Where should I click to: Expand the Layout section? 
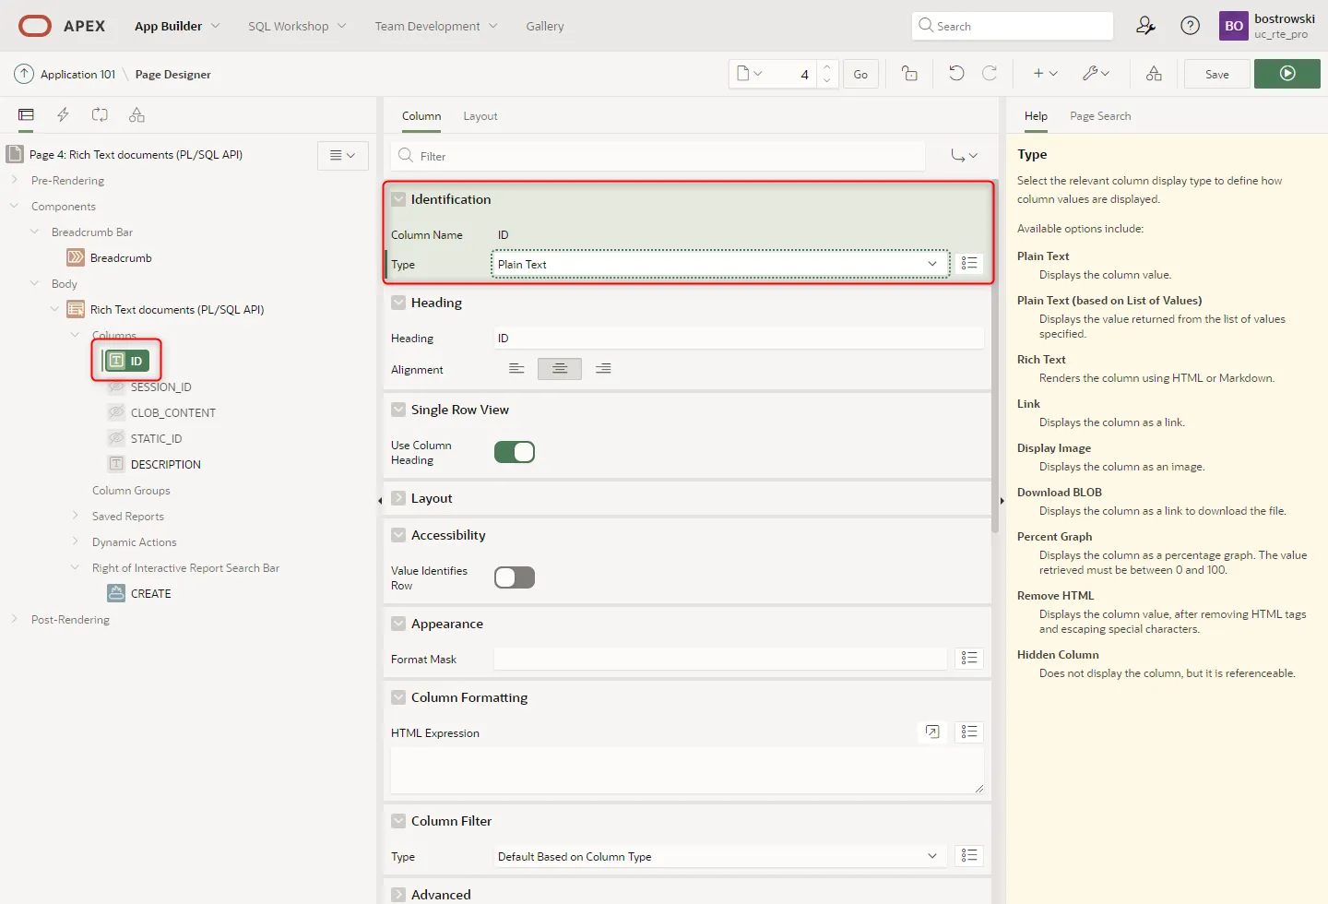(x=398, y=498)
